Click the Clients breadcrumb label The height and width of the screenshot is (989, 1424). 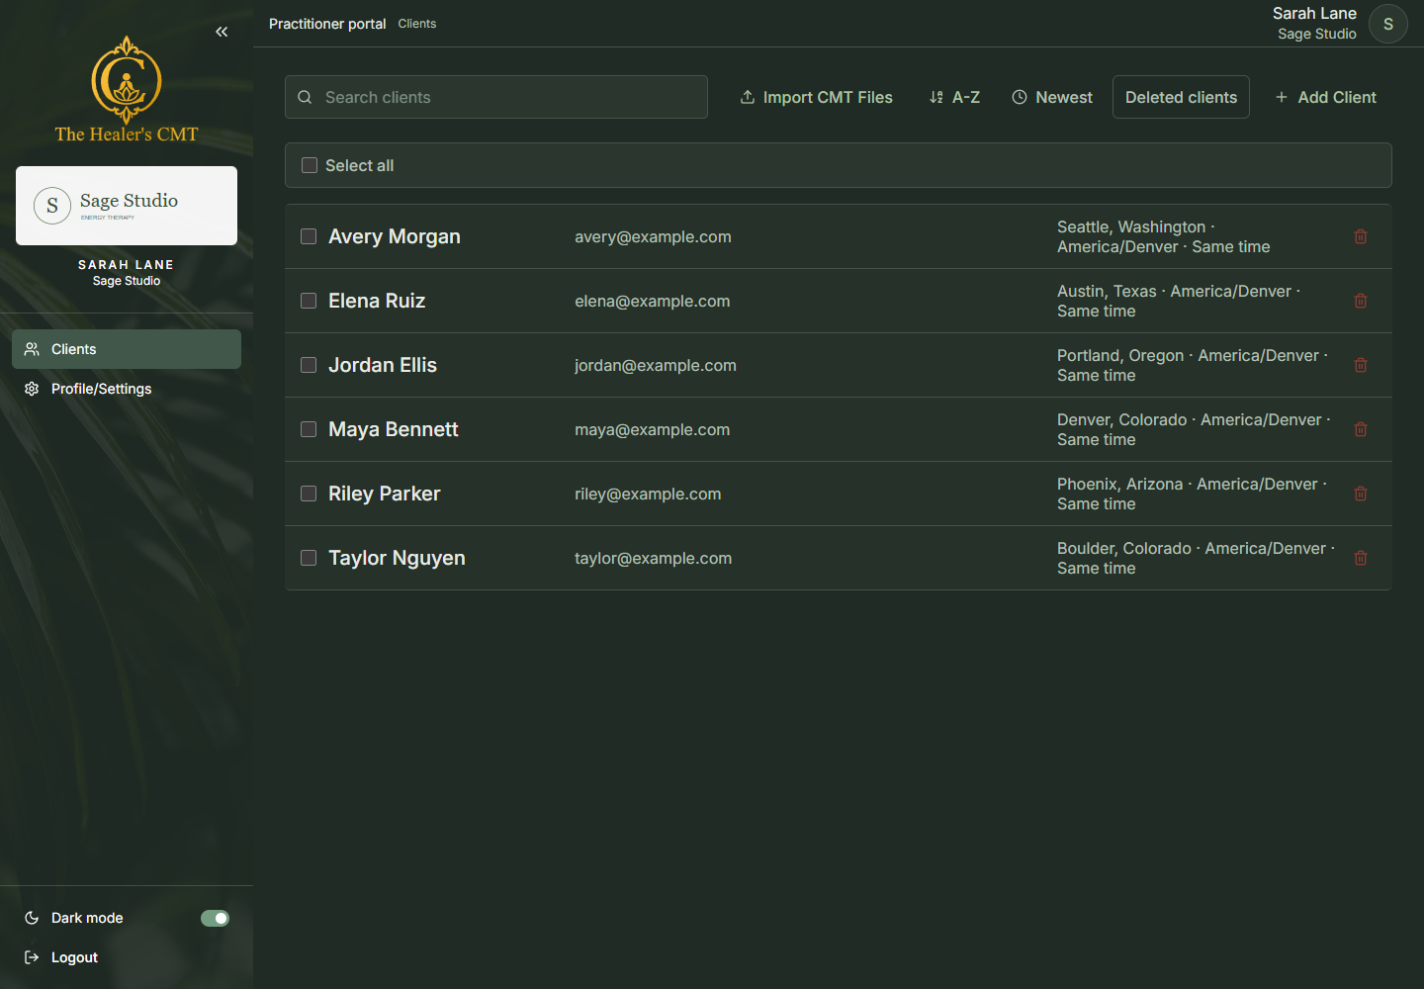[x=417, y=24]
